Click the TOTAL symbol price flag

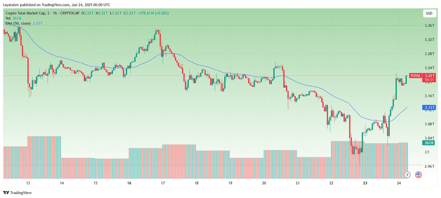pyautogui.click(x=415, y=76)
